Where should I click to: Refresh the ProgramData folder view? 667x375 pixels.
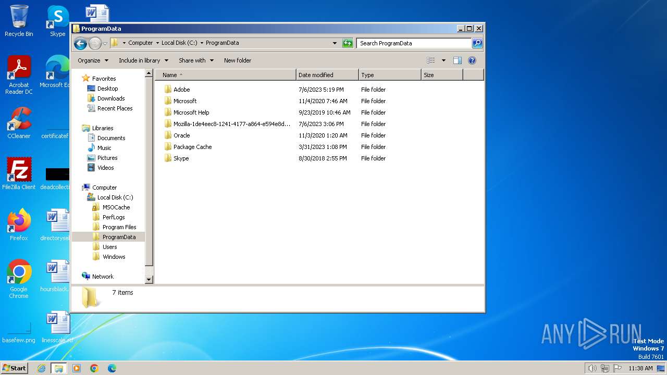tap(348, 43)
